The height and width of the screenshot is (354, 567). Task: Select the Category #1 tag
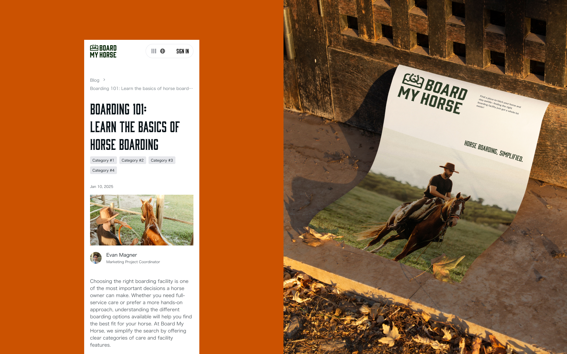point(103,160)
